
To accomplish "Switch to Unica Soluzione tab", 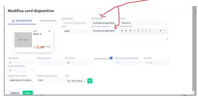I will coord(48,21).
